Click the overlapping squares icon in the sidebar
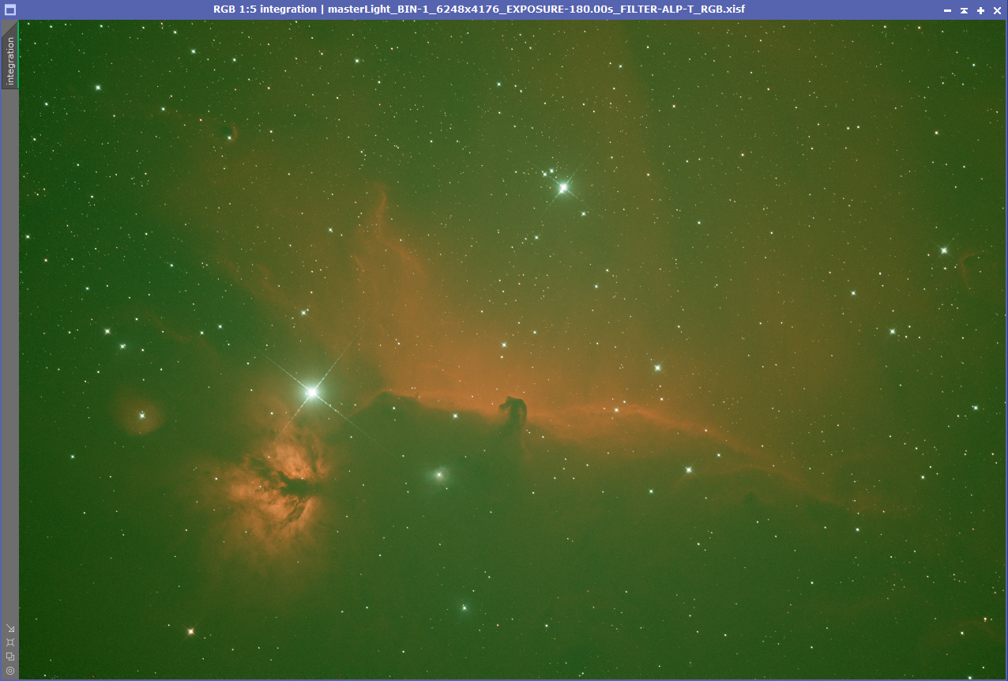Image resolution: width=1008 pixels, height=681 pixels. [x=10, y=657]
